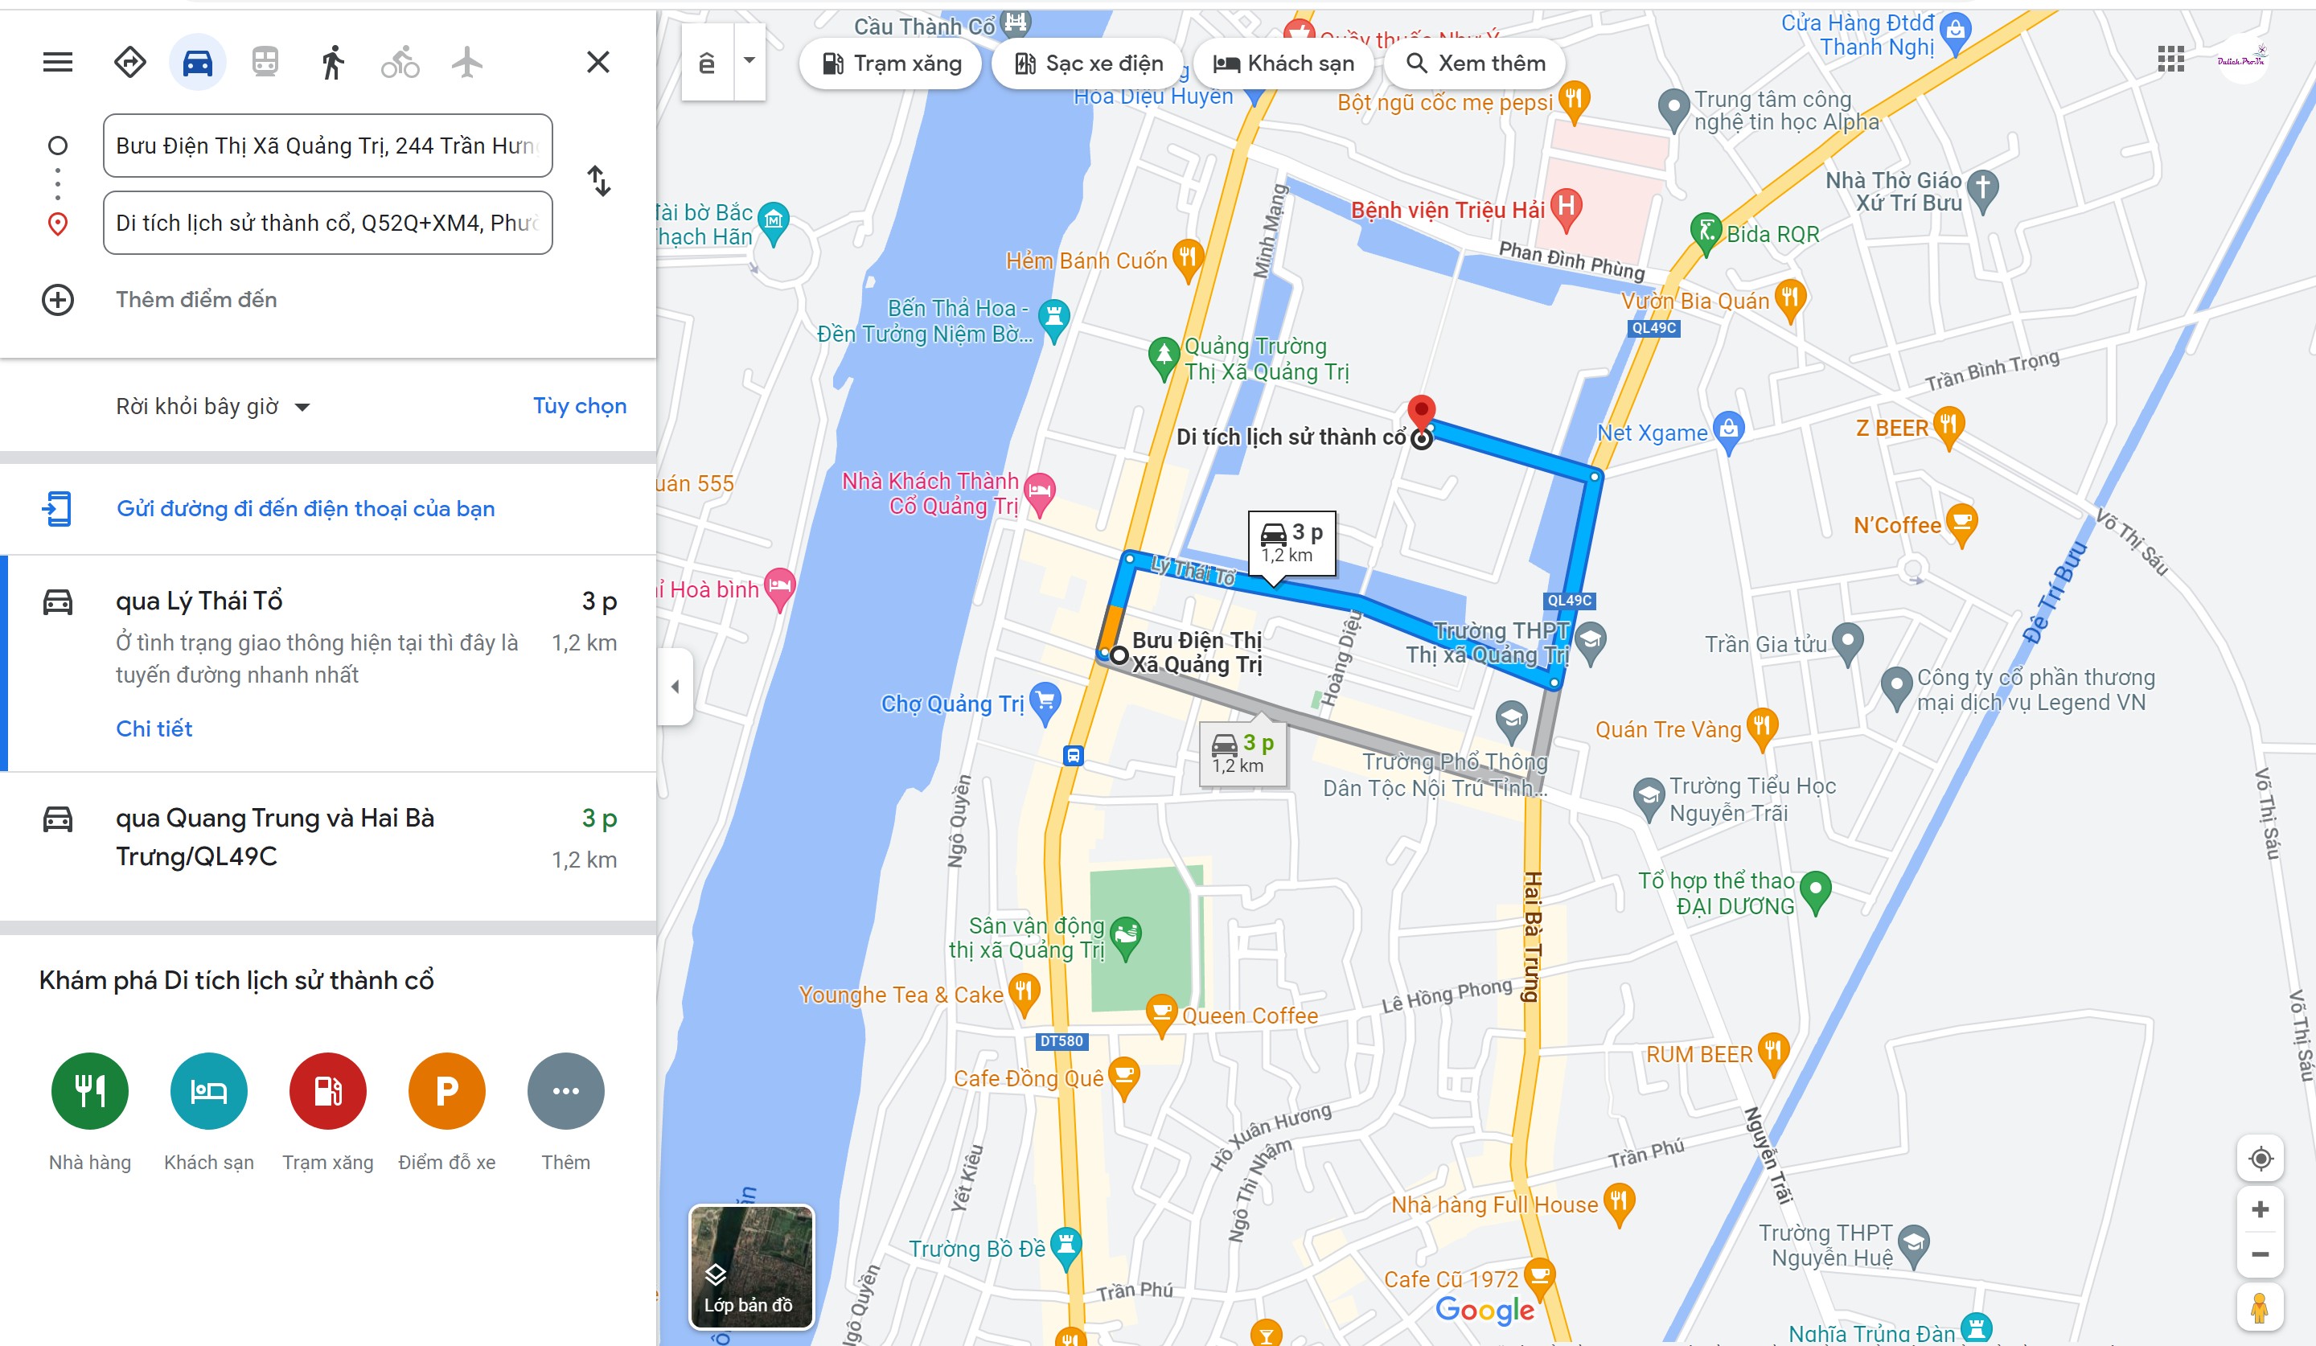
Task: Expand Rời khỏi bây giờ dropdown
Action: (x=213, y=406)
